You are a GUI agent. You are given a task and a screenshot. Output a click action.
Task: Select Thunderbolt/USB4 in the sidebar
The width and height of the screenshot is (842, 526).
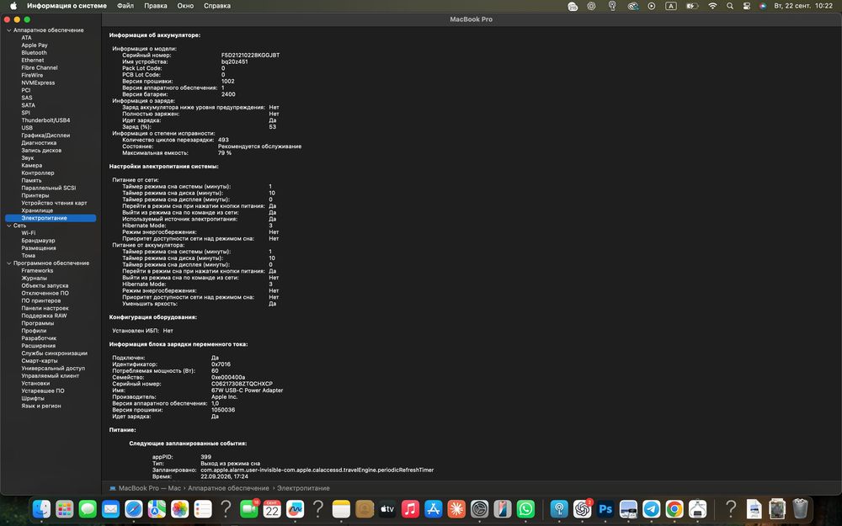(x=45, y=120)
